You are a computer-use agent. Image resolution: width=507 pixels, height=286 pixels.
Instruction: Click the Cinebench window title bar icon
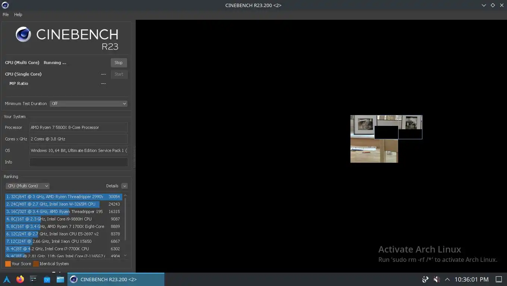click(5, 5)
